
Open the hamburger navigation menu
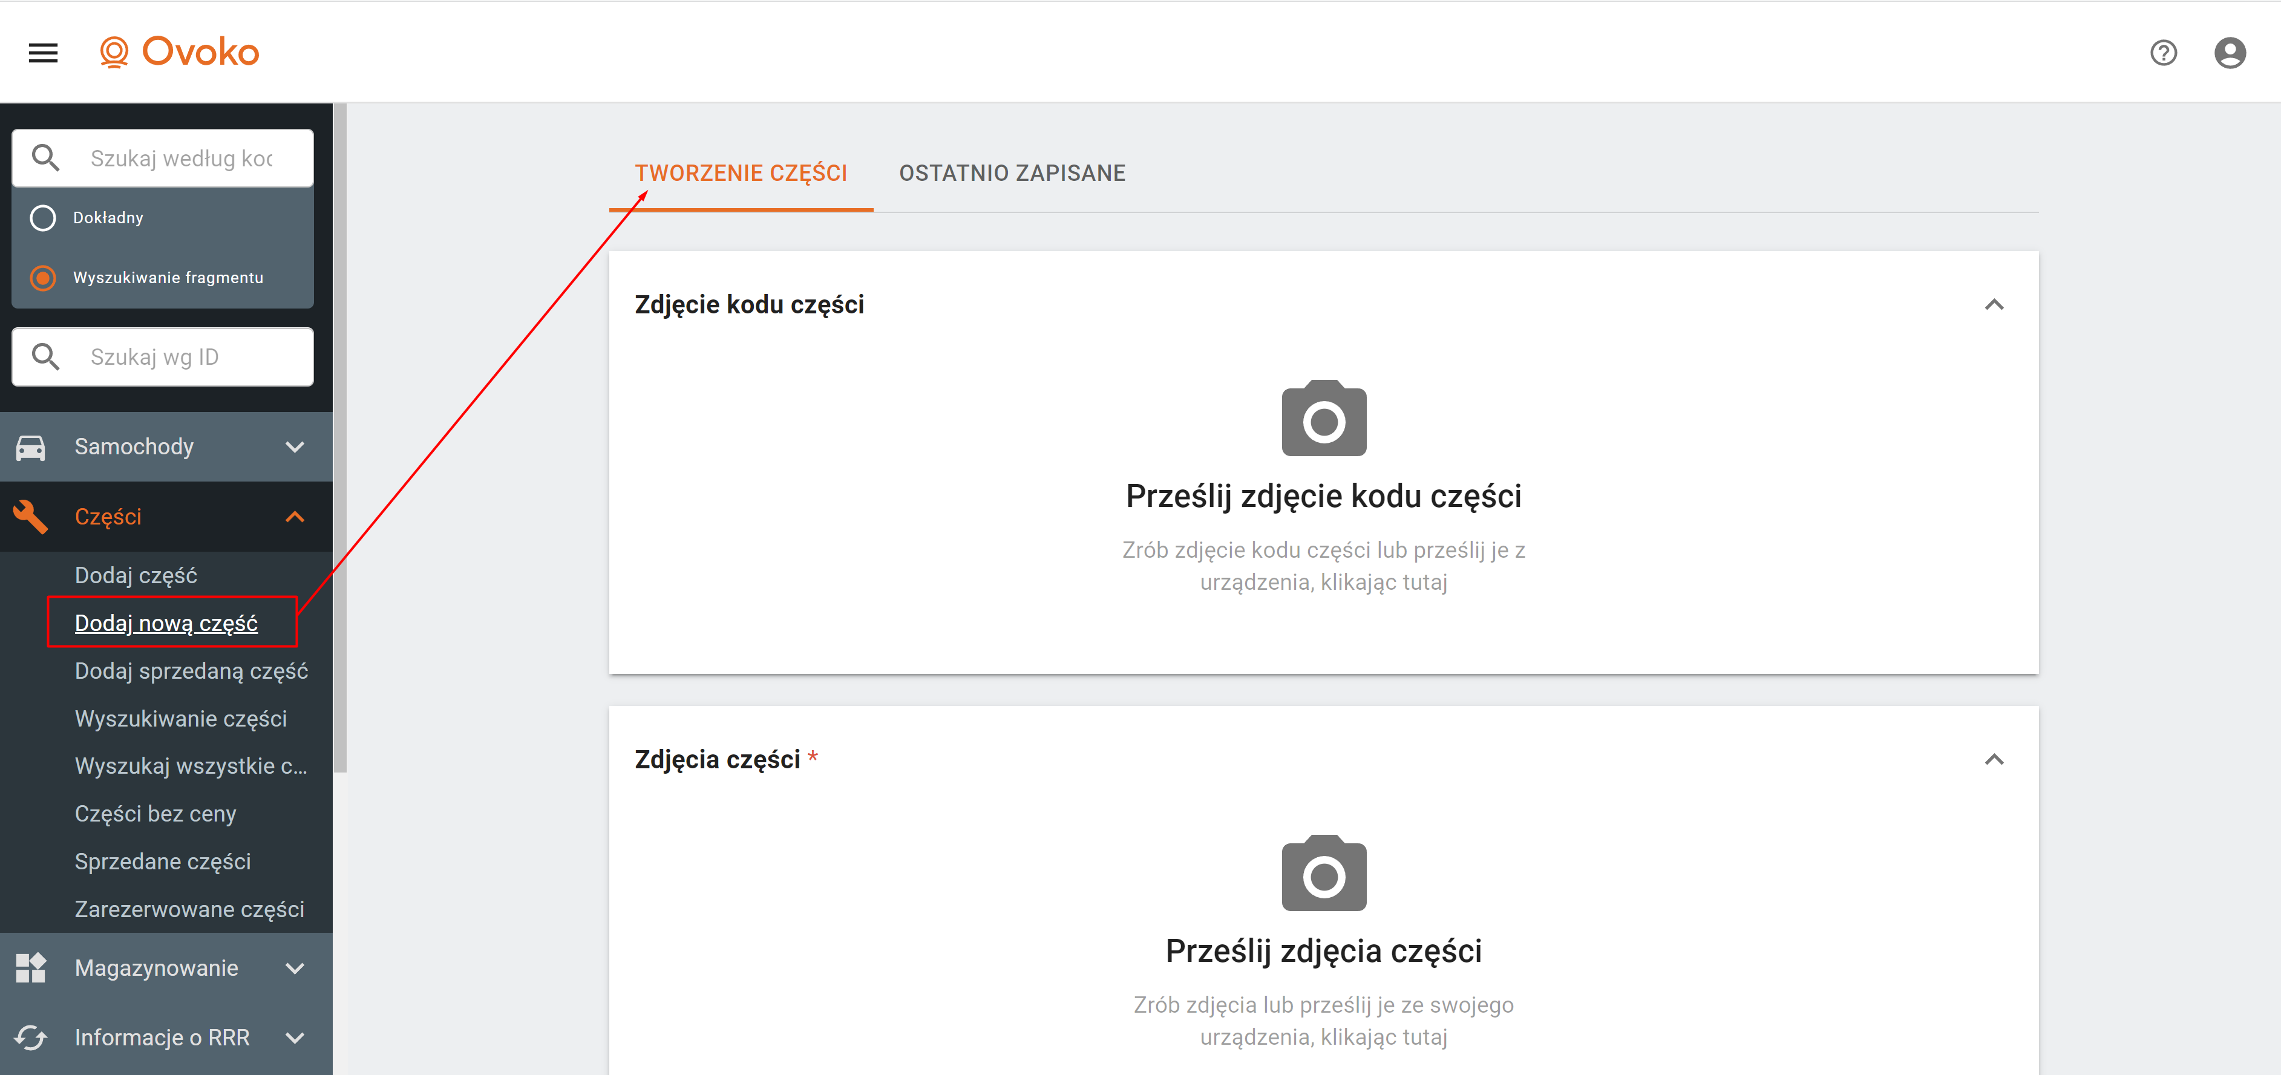pos(42,53)
